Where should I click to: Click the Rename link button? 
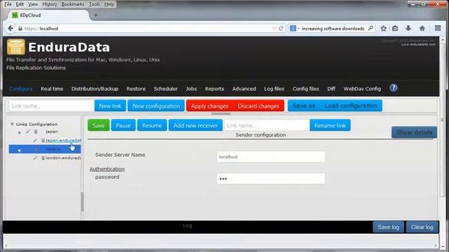(330, 125)
